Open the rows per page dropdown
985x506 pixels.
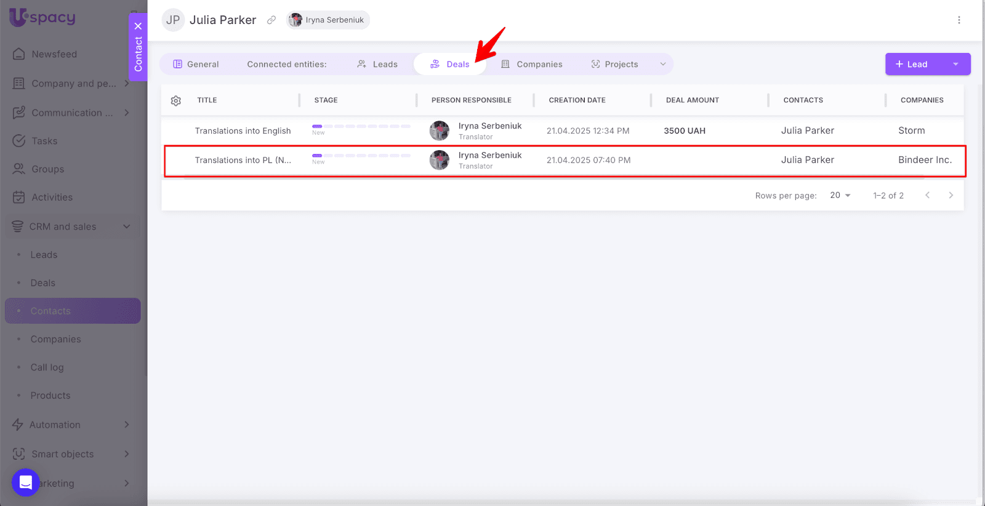pyautogui.click(x=840, y=195)
